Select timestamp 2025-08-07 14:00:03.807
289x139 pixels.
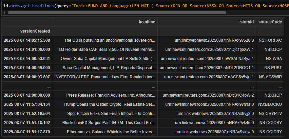click(x=27, y=77)
